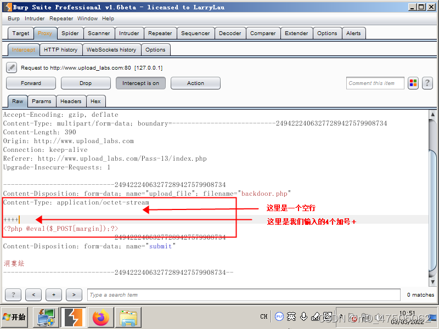
Task: Open the file explorer folder taskbar icon
Action: tap(128, 317)
